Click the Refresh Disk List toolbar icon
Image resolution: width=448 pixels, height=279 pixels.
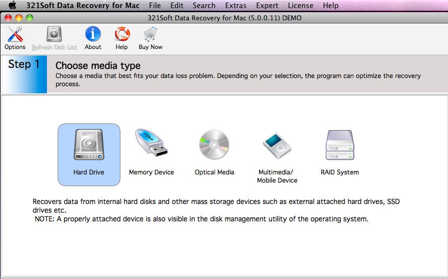click(54, 34)
